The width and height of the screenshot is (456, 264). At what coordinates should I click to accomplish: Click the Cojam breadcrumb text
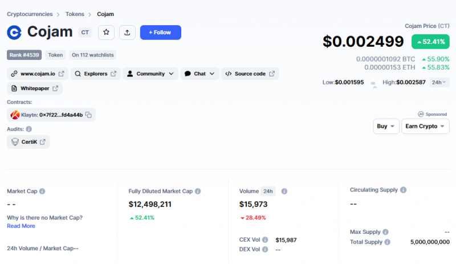(105, 14)
